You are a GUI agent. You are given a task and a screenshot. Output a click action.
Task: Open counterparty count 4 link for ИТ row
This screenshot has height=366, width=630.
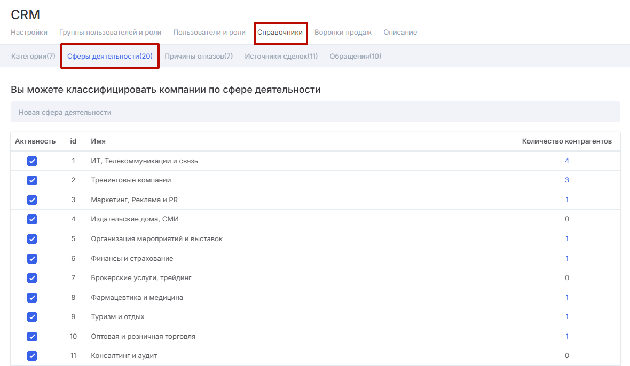click(566, 161)
